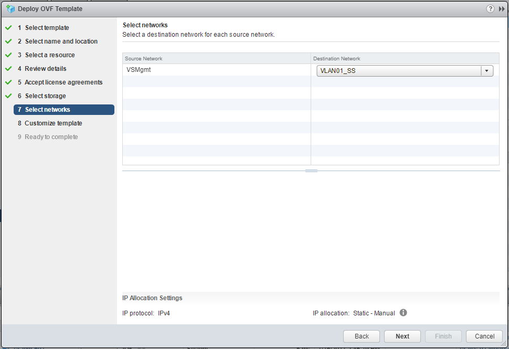Screen dimensions: 509x349
Task: Open step 3 Select a resource
Action: tap(49, 55)
